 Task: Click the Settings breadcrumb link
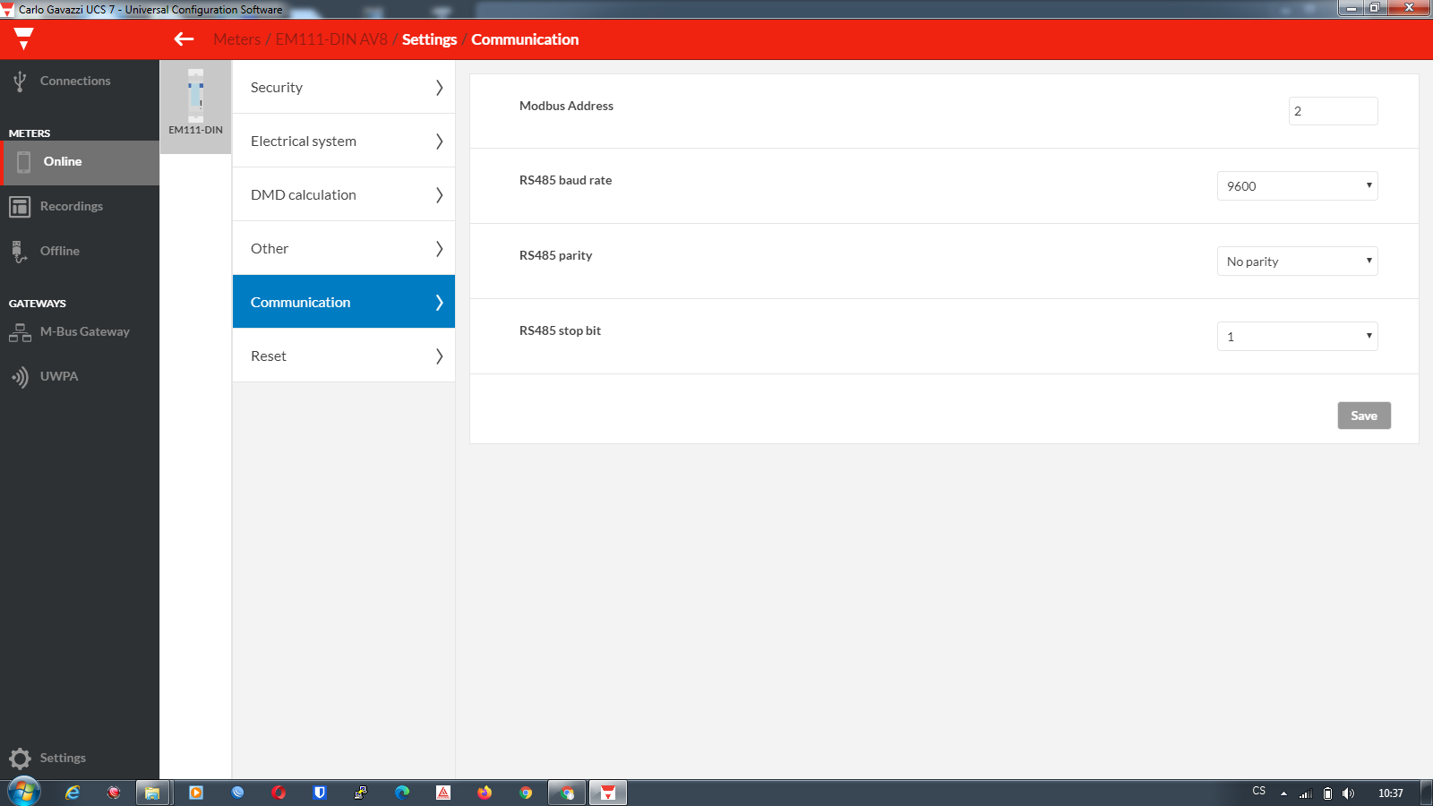point(429,39)
